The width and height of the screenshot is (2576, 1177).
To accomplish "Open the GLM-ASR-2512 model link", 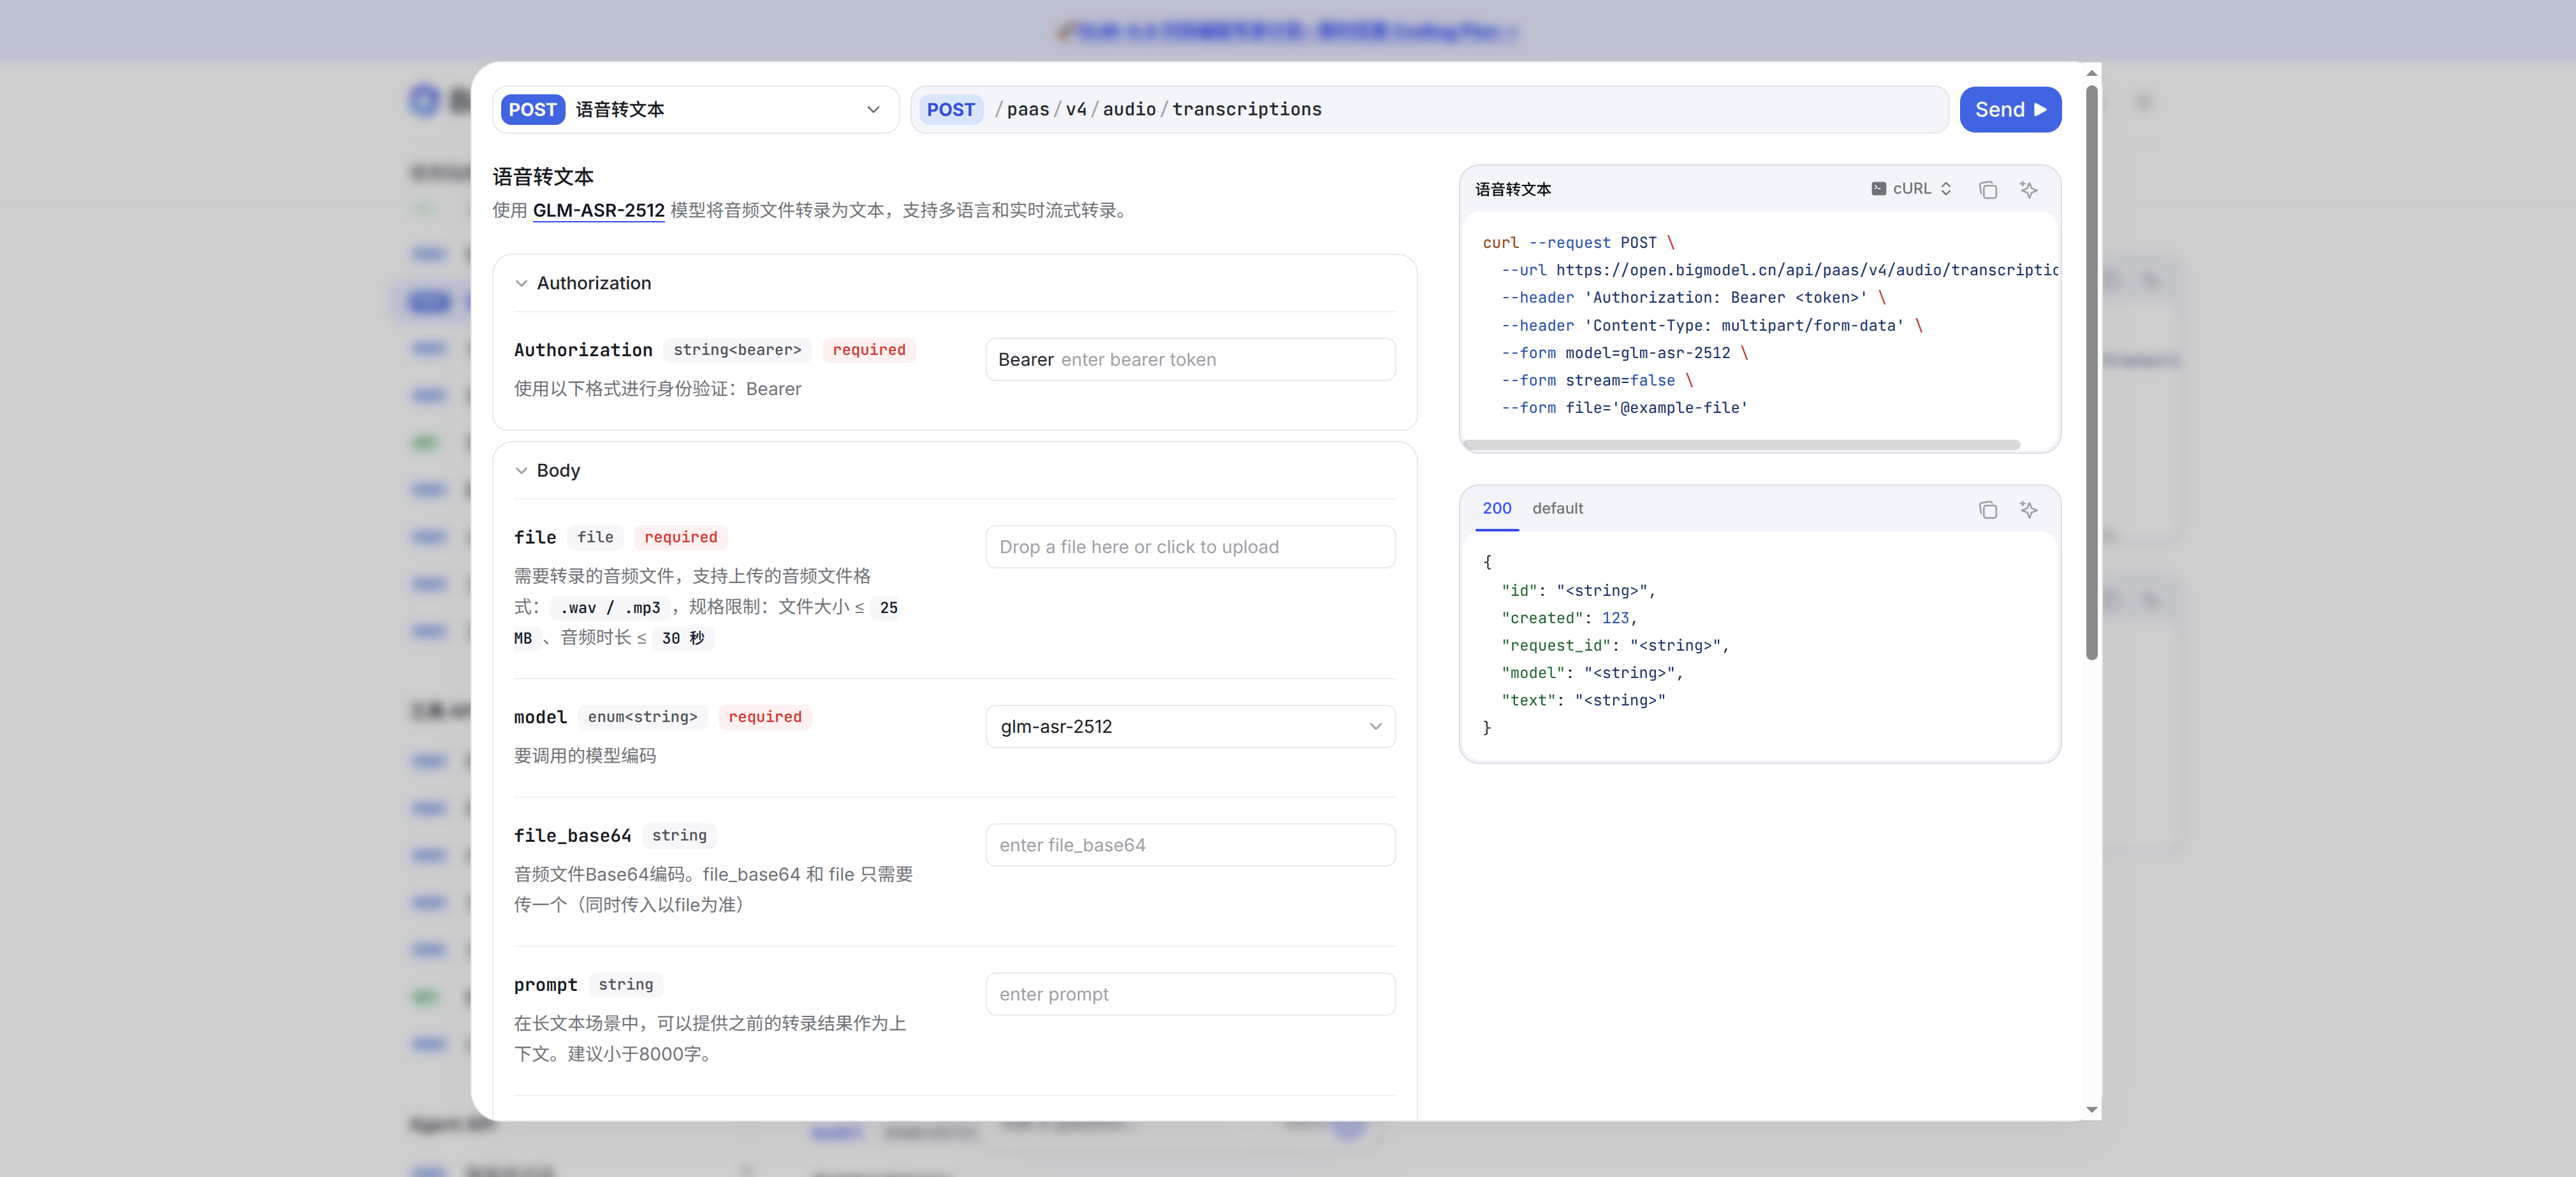I will point(598,211).
